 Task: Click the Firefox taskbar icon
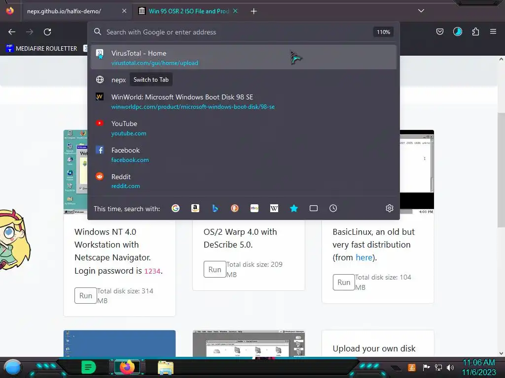[x=127, y=367]
